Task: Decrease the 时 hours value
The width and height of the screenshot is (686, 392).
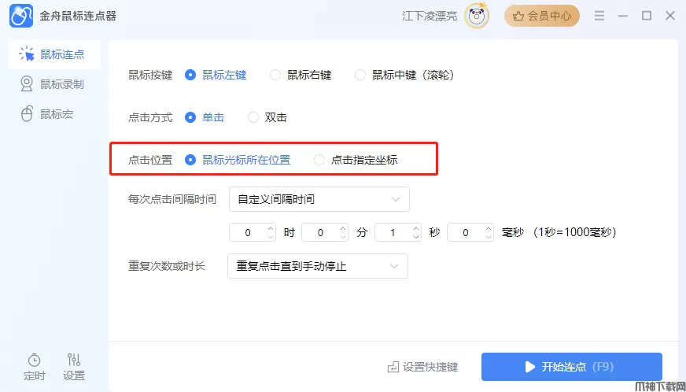Action: (x=271, y=236)
